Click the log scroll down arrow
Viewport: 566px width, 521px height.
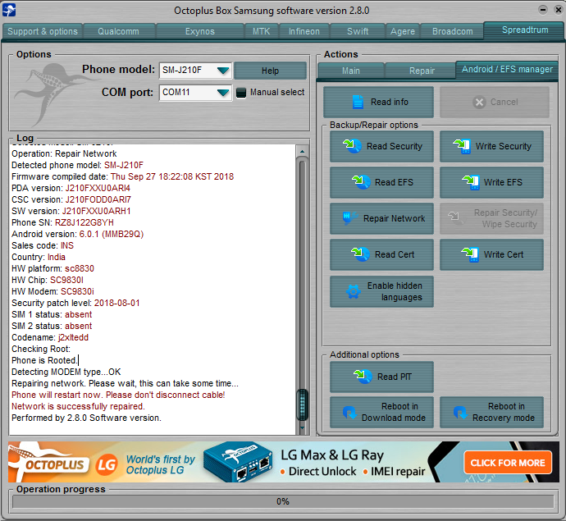tap(302, 428)
